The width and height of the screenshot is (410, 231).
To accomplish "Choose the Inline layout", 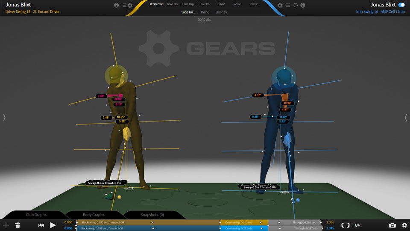I will (205, 12).
